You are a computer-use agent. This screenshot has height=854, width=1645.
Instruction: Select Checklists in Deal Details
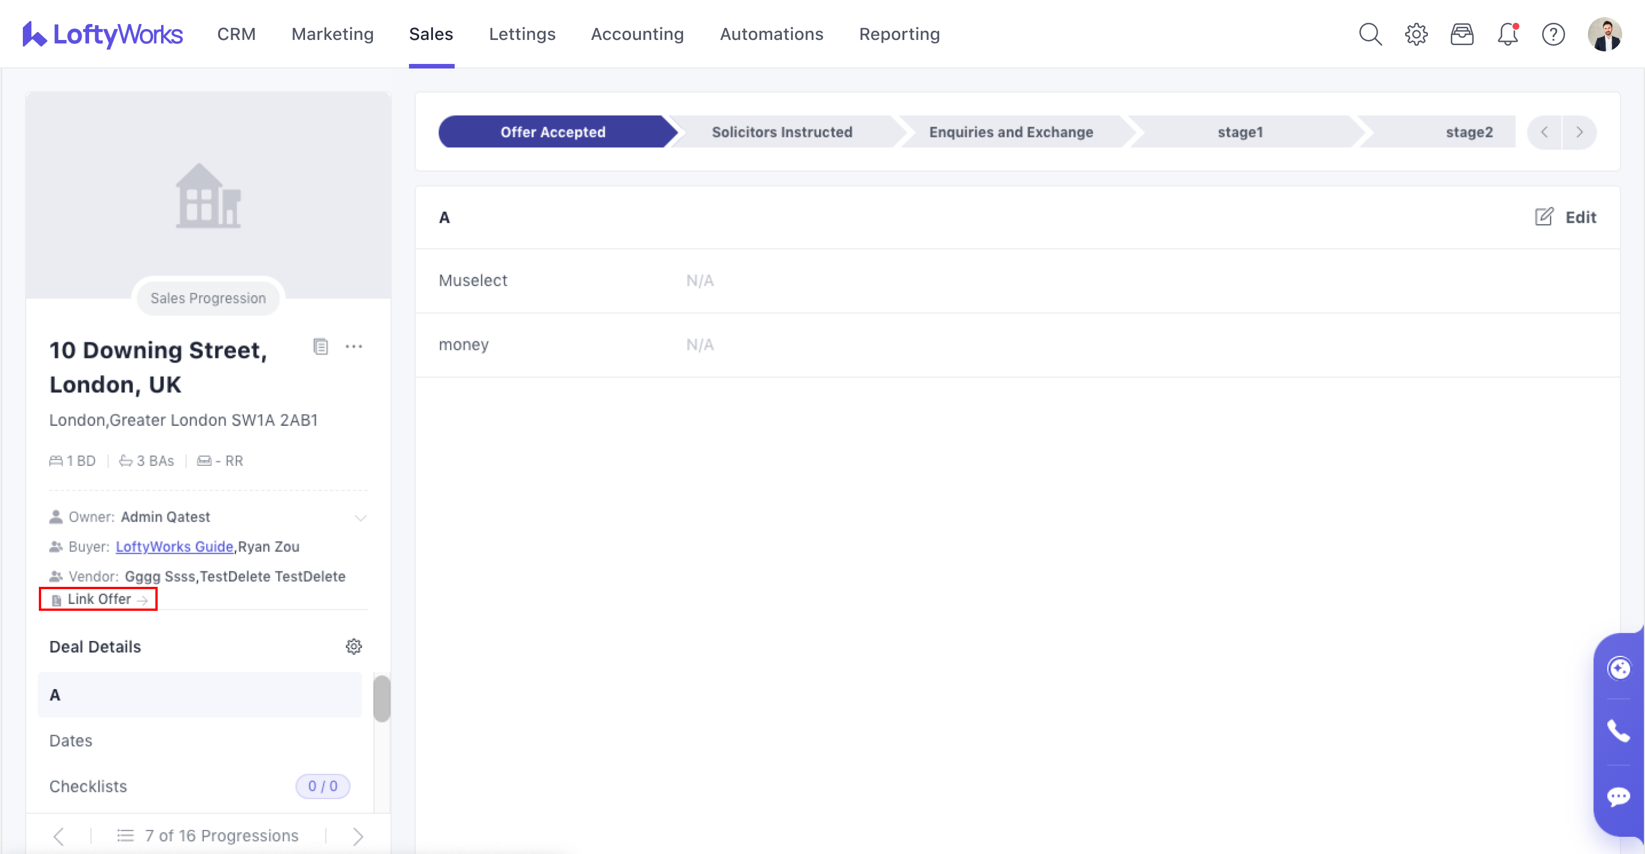[x=88, y=786]
